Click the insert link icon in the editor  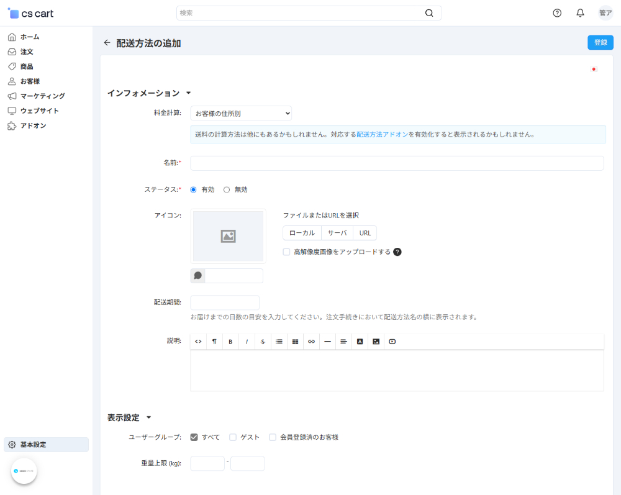pyautogui.click(x=311, y=342)
